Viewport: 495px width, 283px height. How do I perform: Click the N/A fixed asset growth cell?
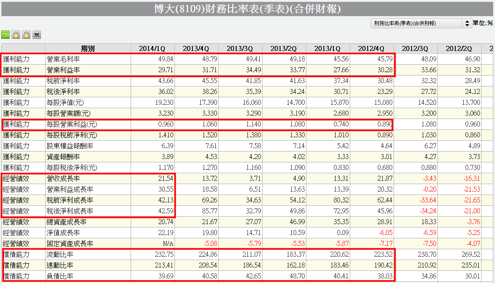pyautogui.click(x=168, y=244)
